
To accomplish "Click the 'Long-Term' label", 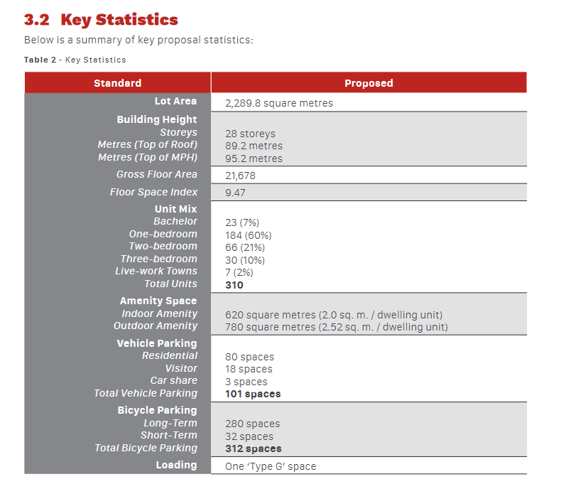I will pyautogui.click(x=170, y=423).
